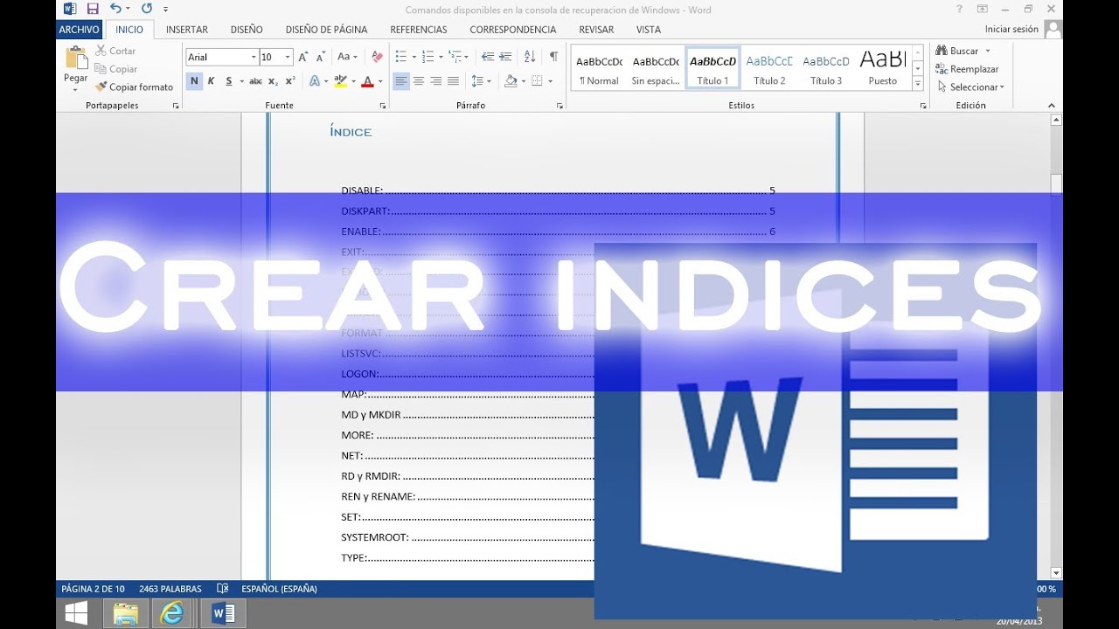Apply the Título 2 style
Screen dimensions: 1119x629
click(769, 68)
